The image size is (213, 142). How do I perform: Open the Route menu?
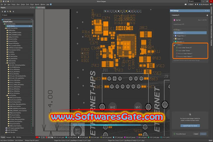point(32,4)
